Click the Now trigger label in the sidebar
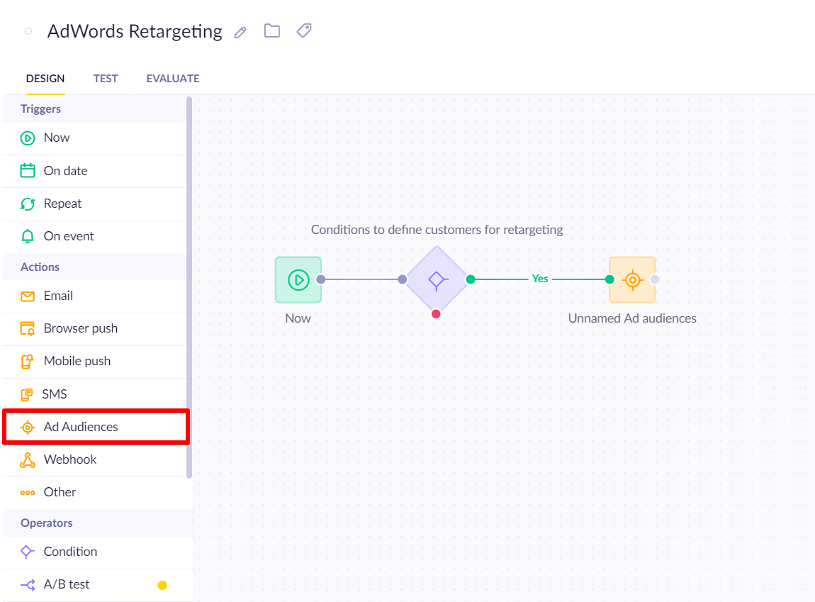Image resolution: width=815 pixels, height=602 pixels. (x=57, y=138)
